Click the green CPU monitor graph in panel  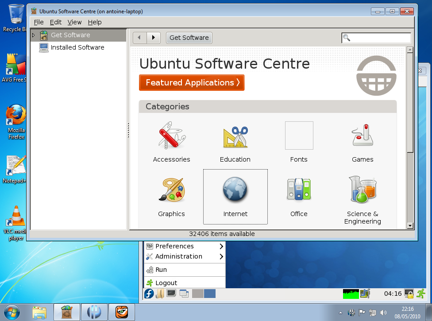pyautogui.click(x=351, y=294)
